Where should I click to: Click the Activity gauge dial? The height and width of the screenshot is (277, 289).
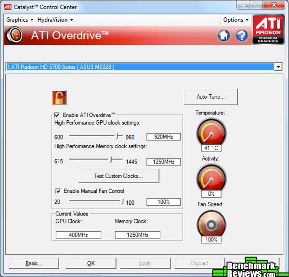211,178
